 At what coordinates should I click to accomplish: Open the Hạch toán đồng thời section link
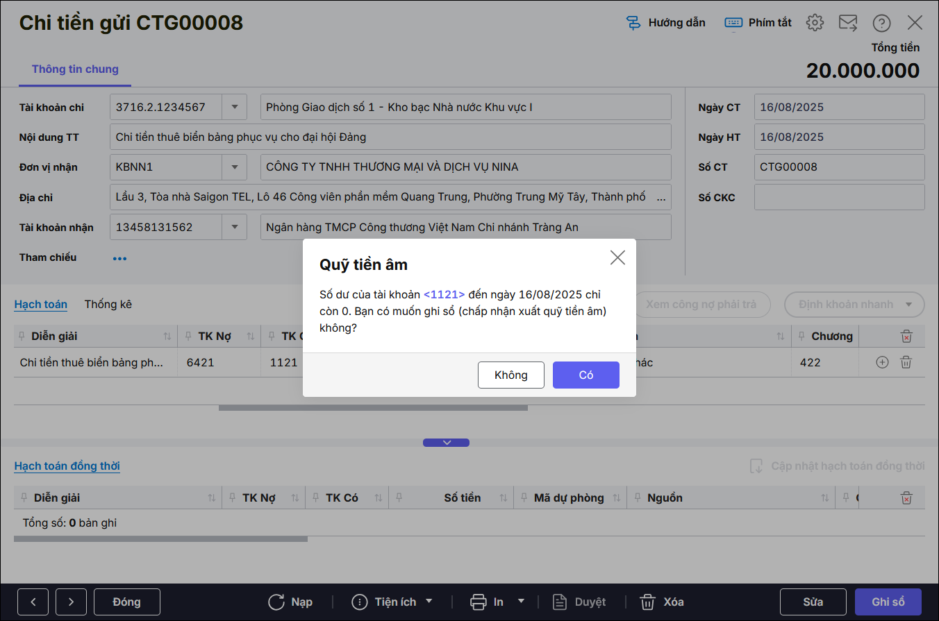click(x=67, y=466)
